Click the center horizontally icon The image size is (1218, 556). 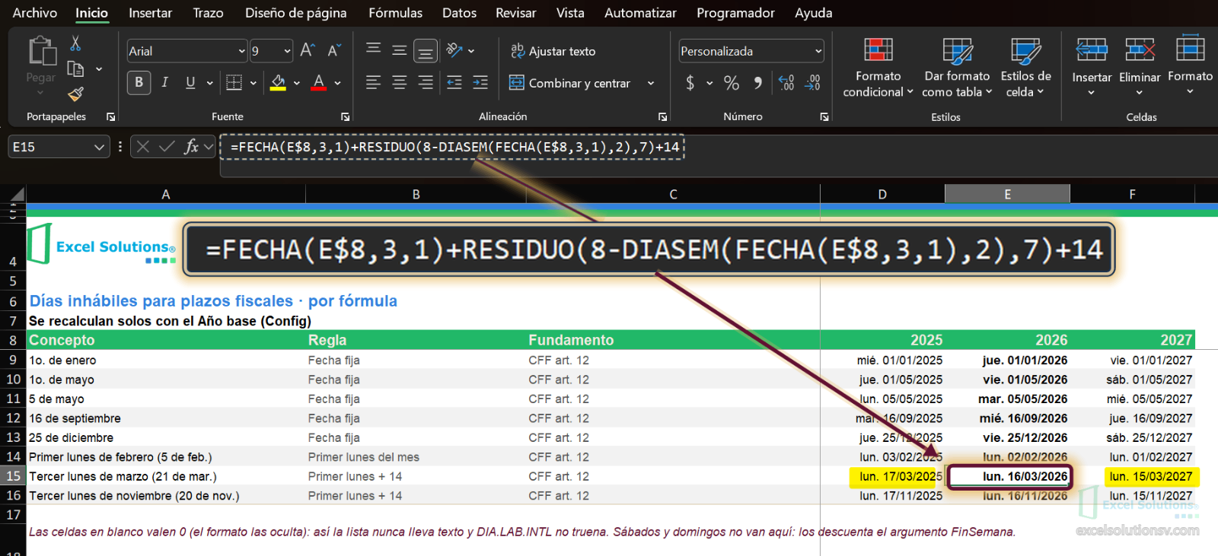(x=399, y=82)
